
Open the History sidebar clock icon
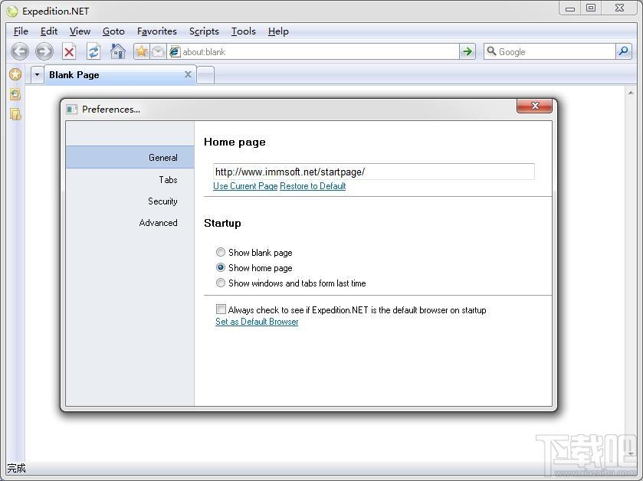[15, 95]
